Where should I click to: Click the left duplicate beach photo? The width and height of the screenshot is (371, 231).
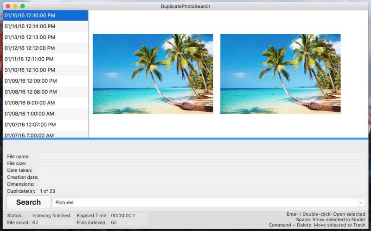pos(153,74)
